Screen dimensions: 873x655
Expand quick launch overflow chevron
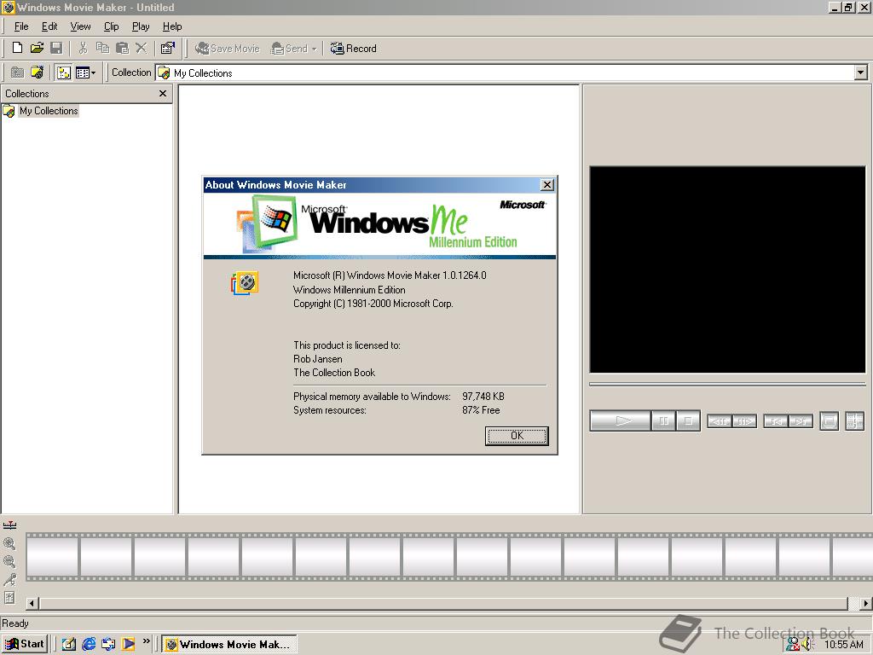click(x=146, y=641)
